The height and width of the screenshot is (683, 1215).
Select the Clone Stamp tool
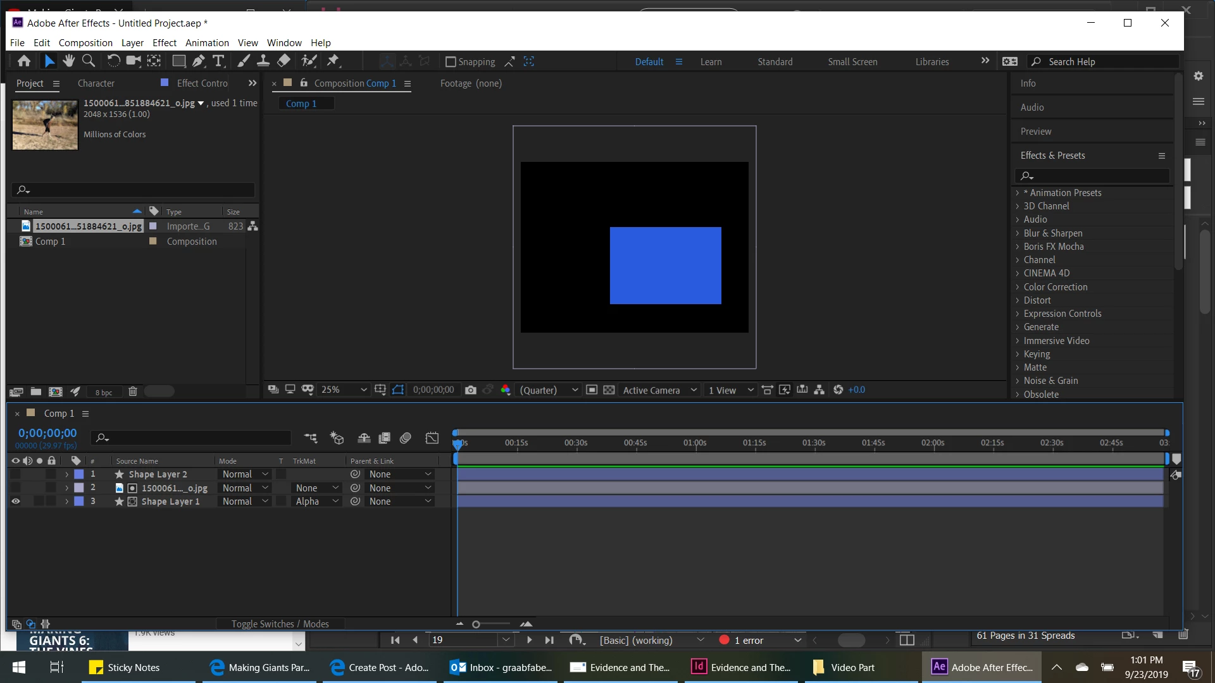(x=263, y=61)
